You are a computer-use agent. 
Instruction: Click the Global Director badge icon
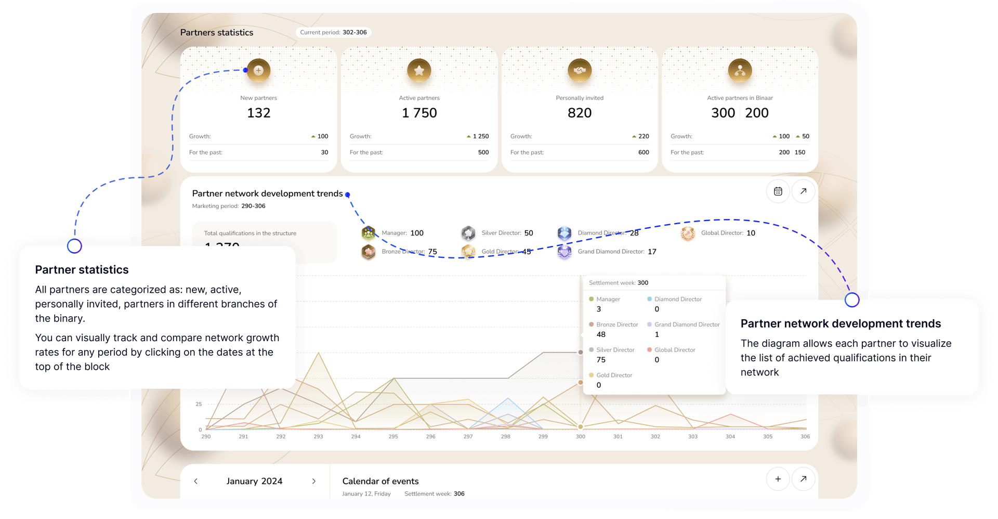688,233
